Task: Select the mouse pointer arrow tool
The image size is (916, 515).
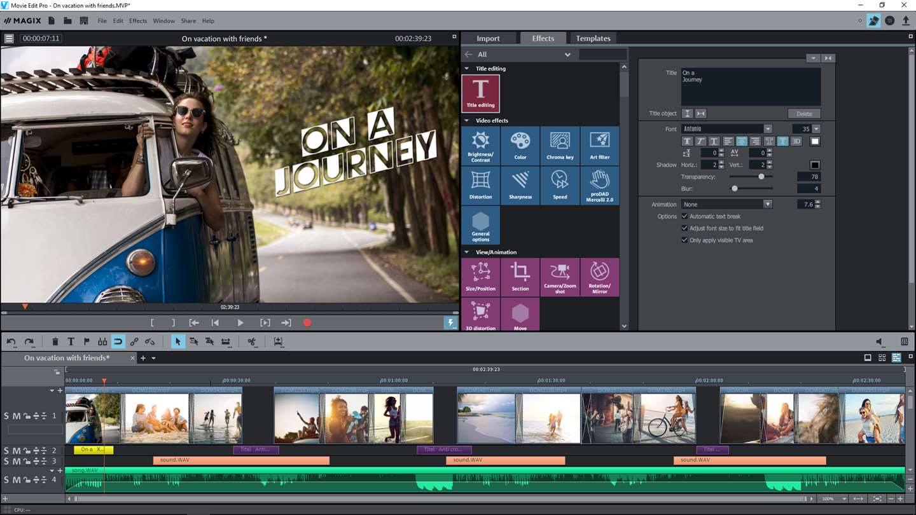Action: pos(178,342)
